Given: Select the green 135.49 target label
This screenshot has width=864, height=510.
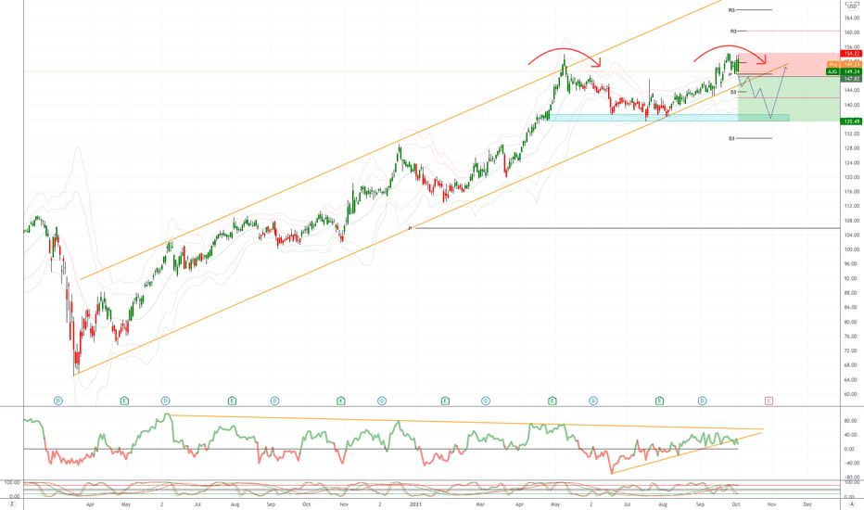Looking at the screenshot, I should (x=851, y=121).
